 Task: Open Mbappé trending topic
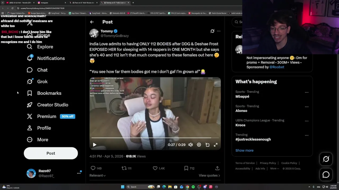coord(242,97)
